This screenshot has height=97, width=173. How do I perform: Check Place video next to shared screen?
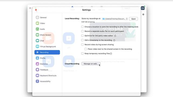(86, 49)
